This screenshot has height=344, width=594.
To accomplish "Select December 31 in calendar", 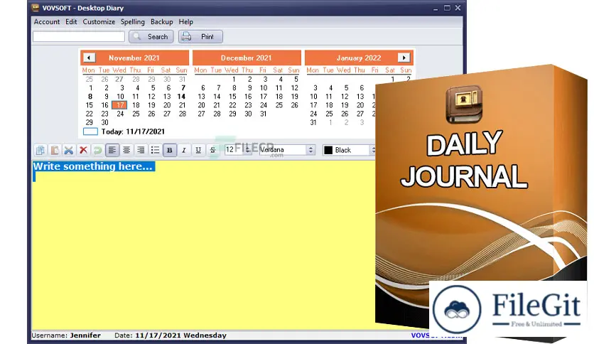I will [264, 114].
